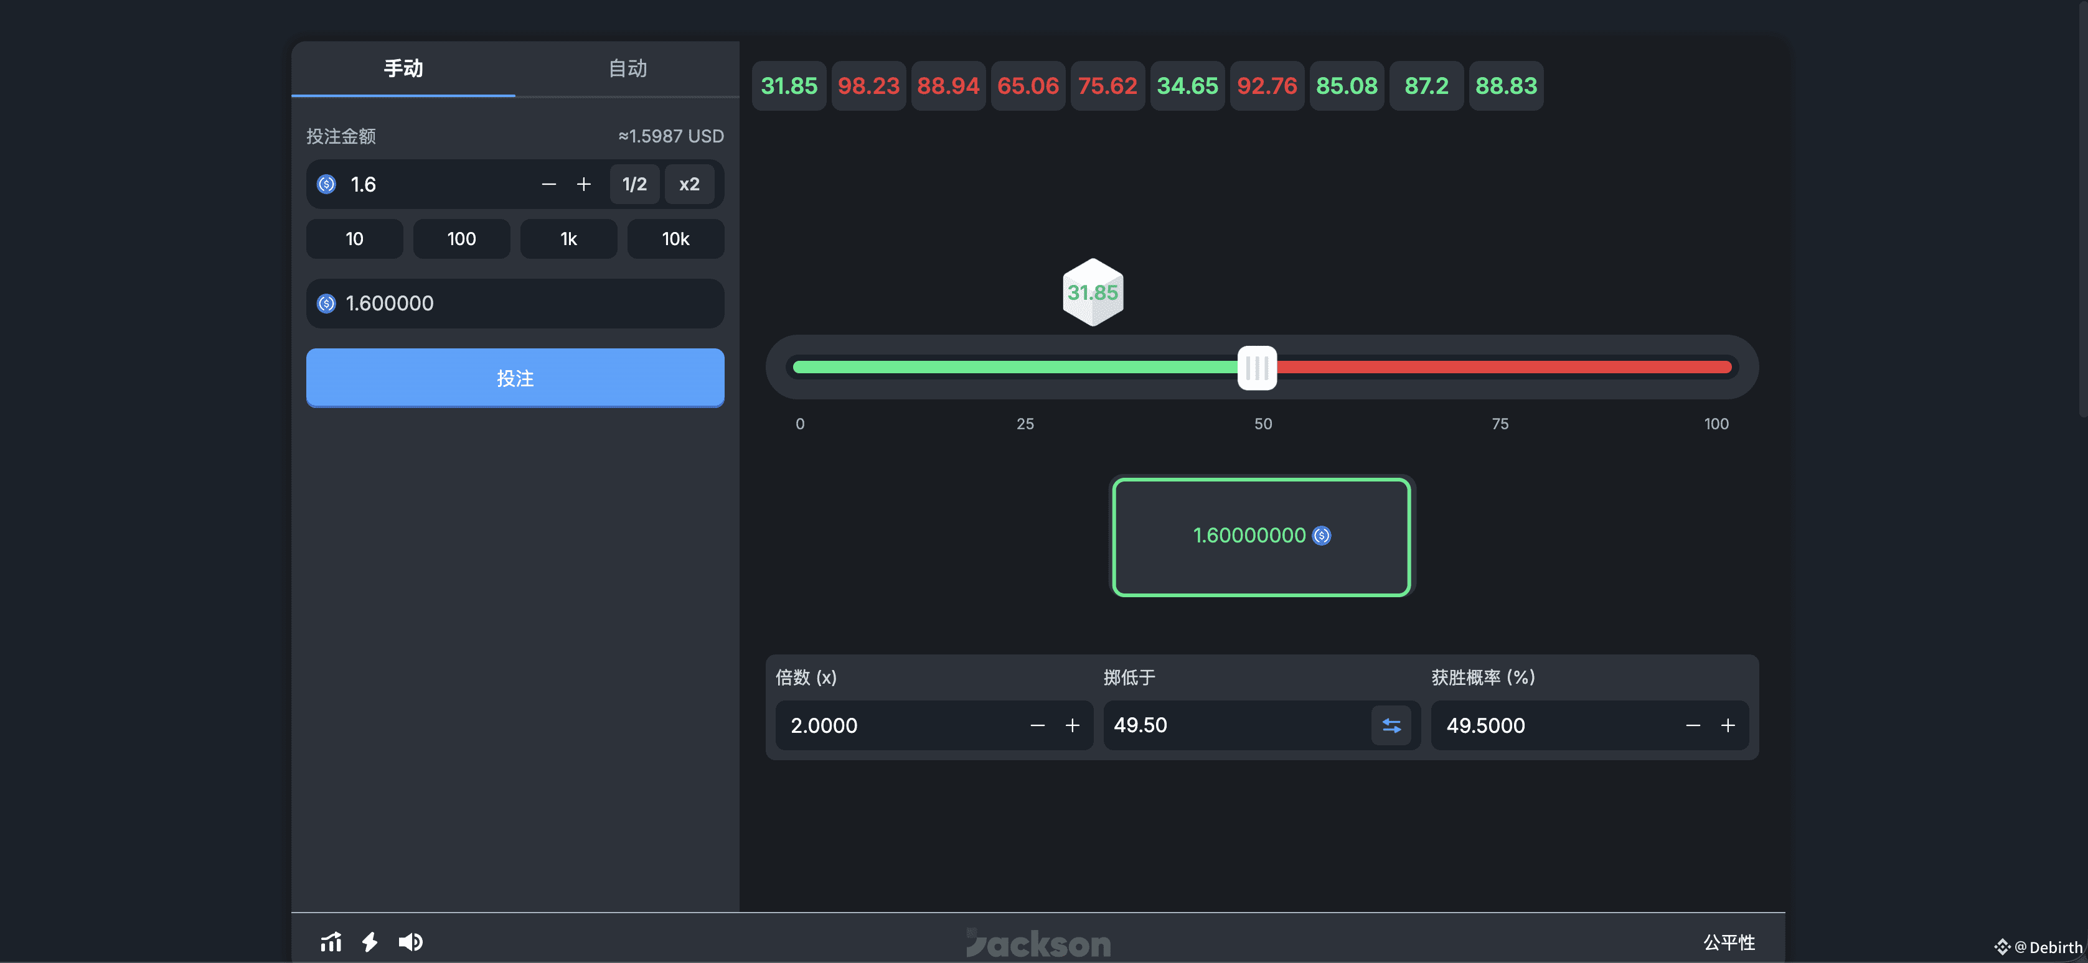Focus the 1.6 bet amount field
The image size is (2088, 963).
[438, 185]
